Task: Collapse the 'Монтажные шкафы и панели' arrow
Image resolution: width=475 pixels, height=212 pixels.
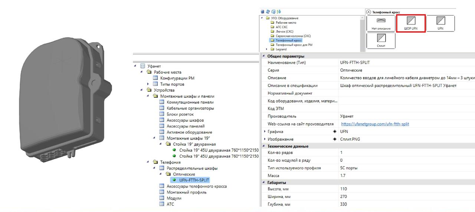Action: pos(148,96)
